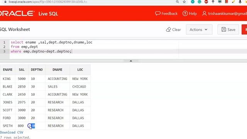Click ACCOUNTING in KING's row
Screen dimensions: 247x139
tap(58, 79)
